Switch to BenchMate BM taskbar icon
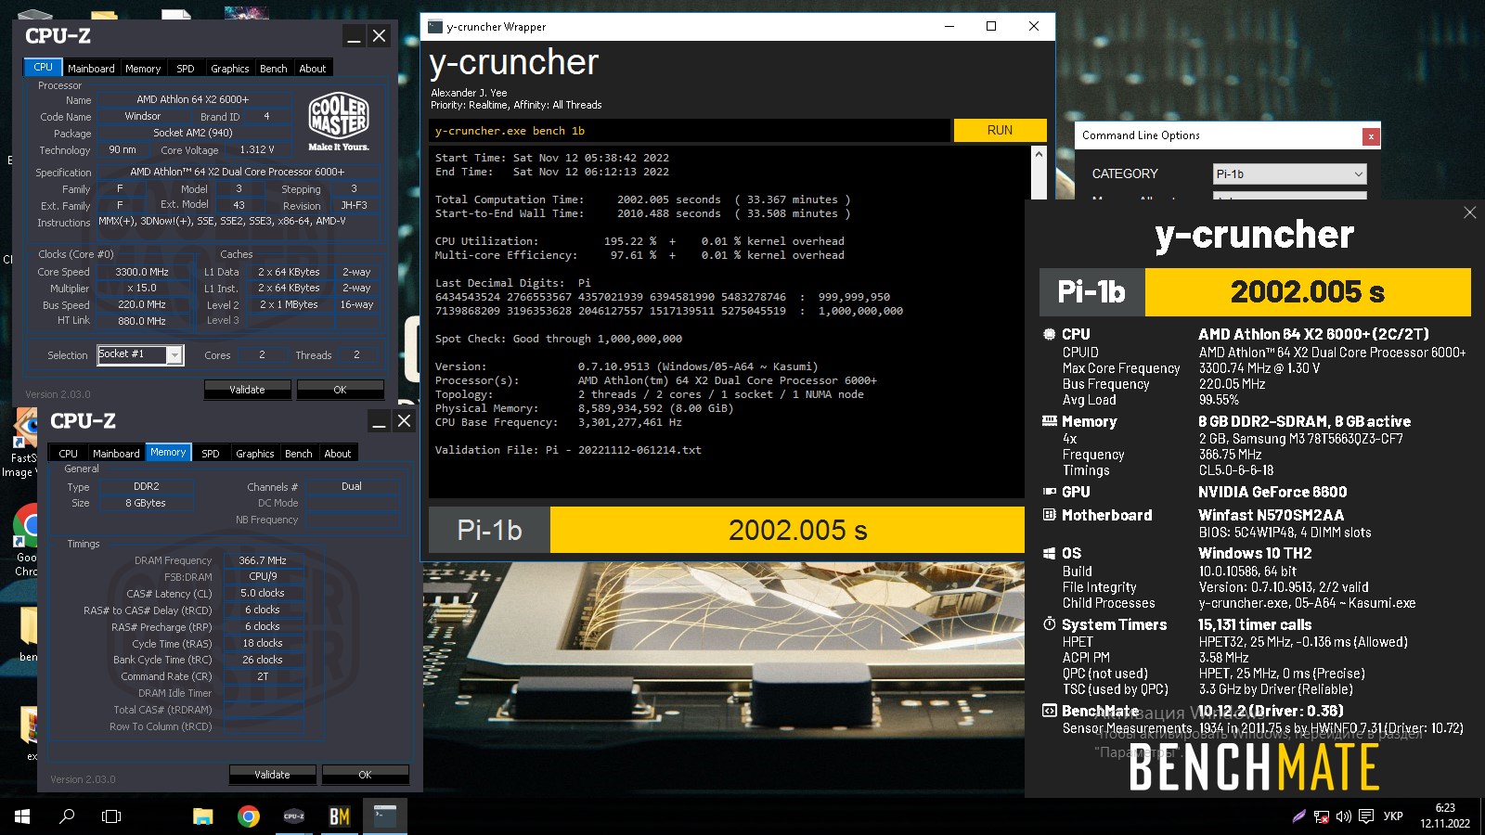The image size is (1485, 835). click(x=339, y=816)
